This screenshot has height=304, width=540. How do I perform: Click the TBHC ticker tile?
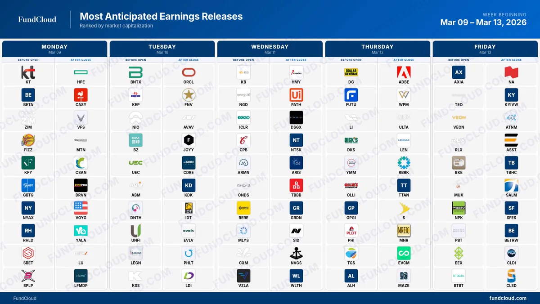point(511,165)
